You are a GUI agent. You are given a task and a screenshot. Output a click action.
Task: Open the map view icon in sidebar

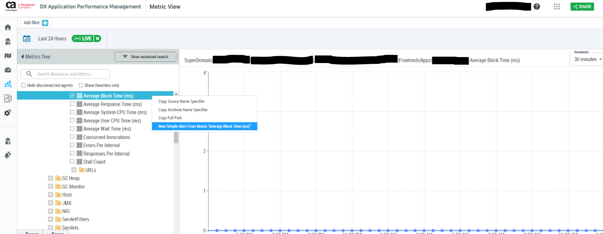point(8,55)
